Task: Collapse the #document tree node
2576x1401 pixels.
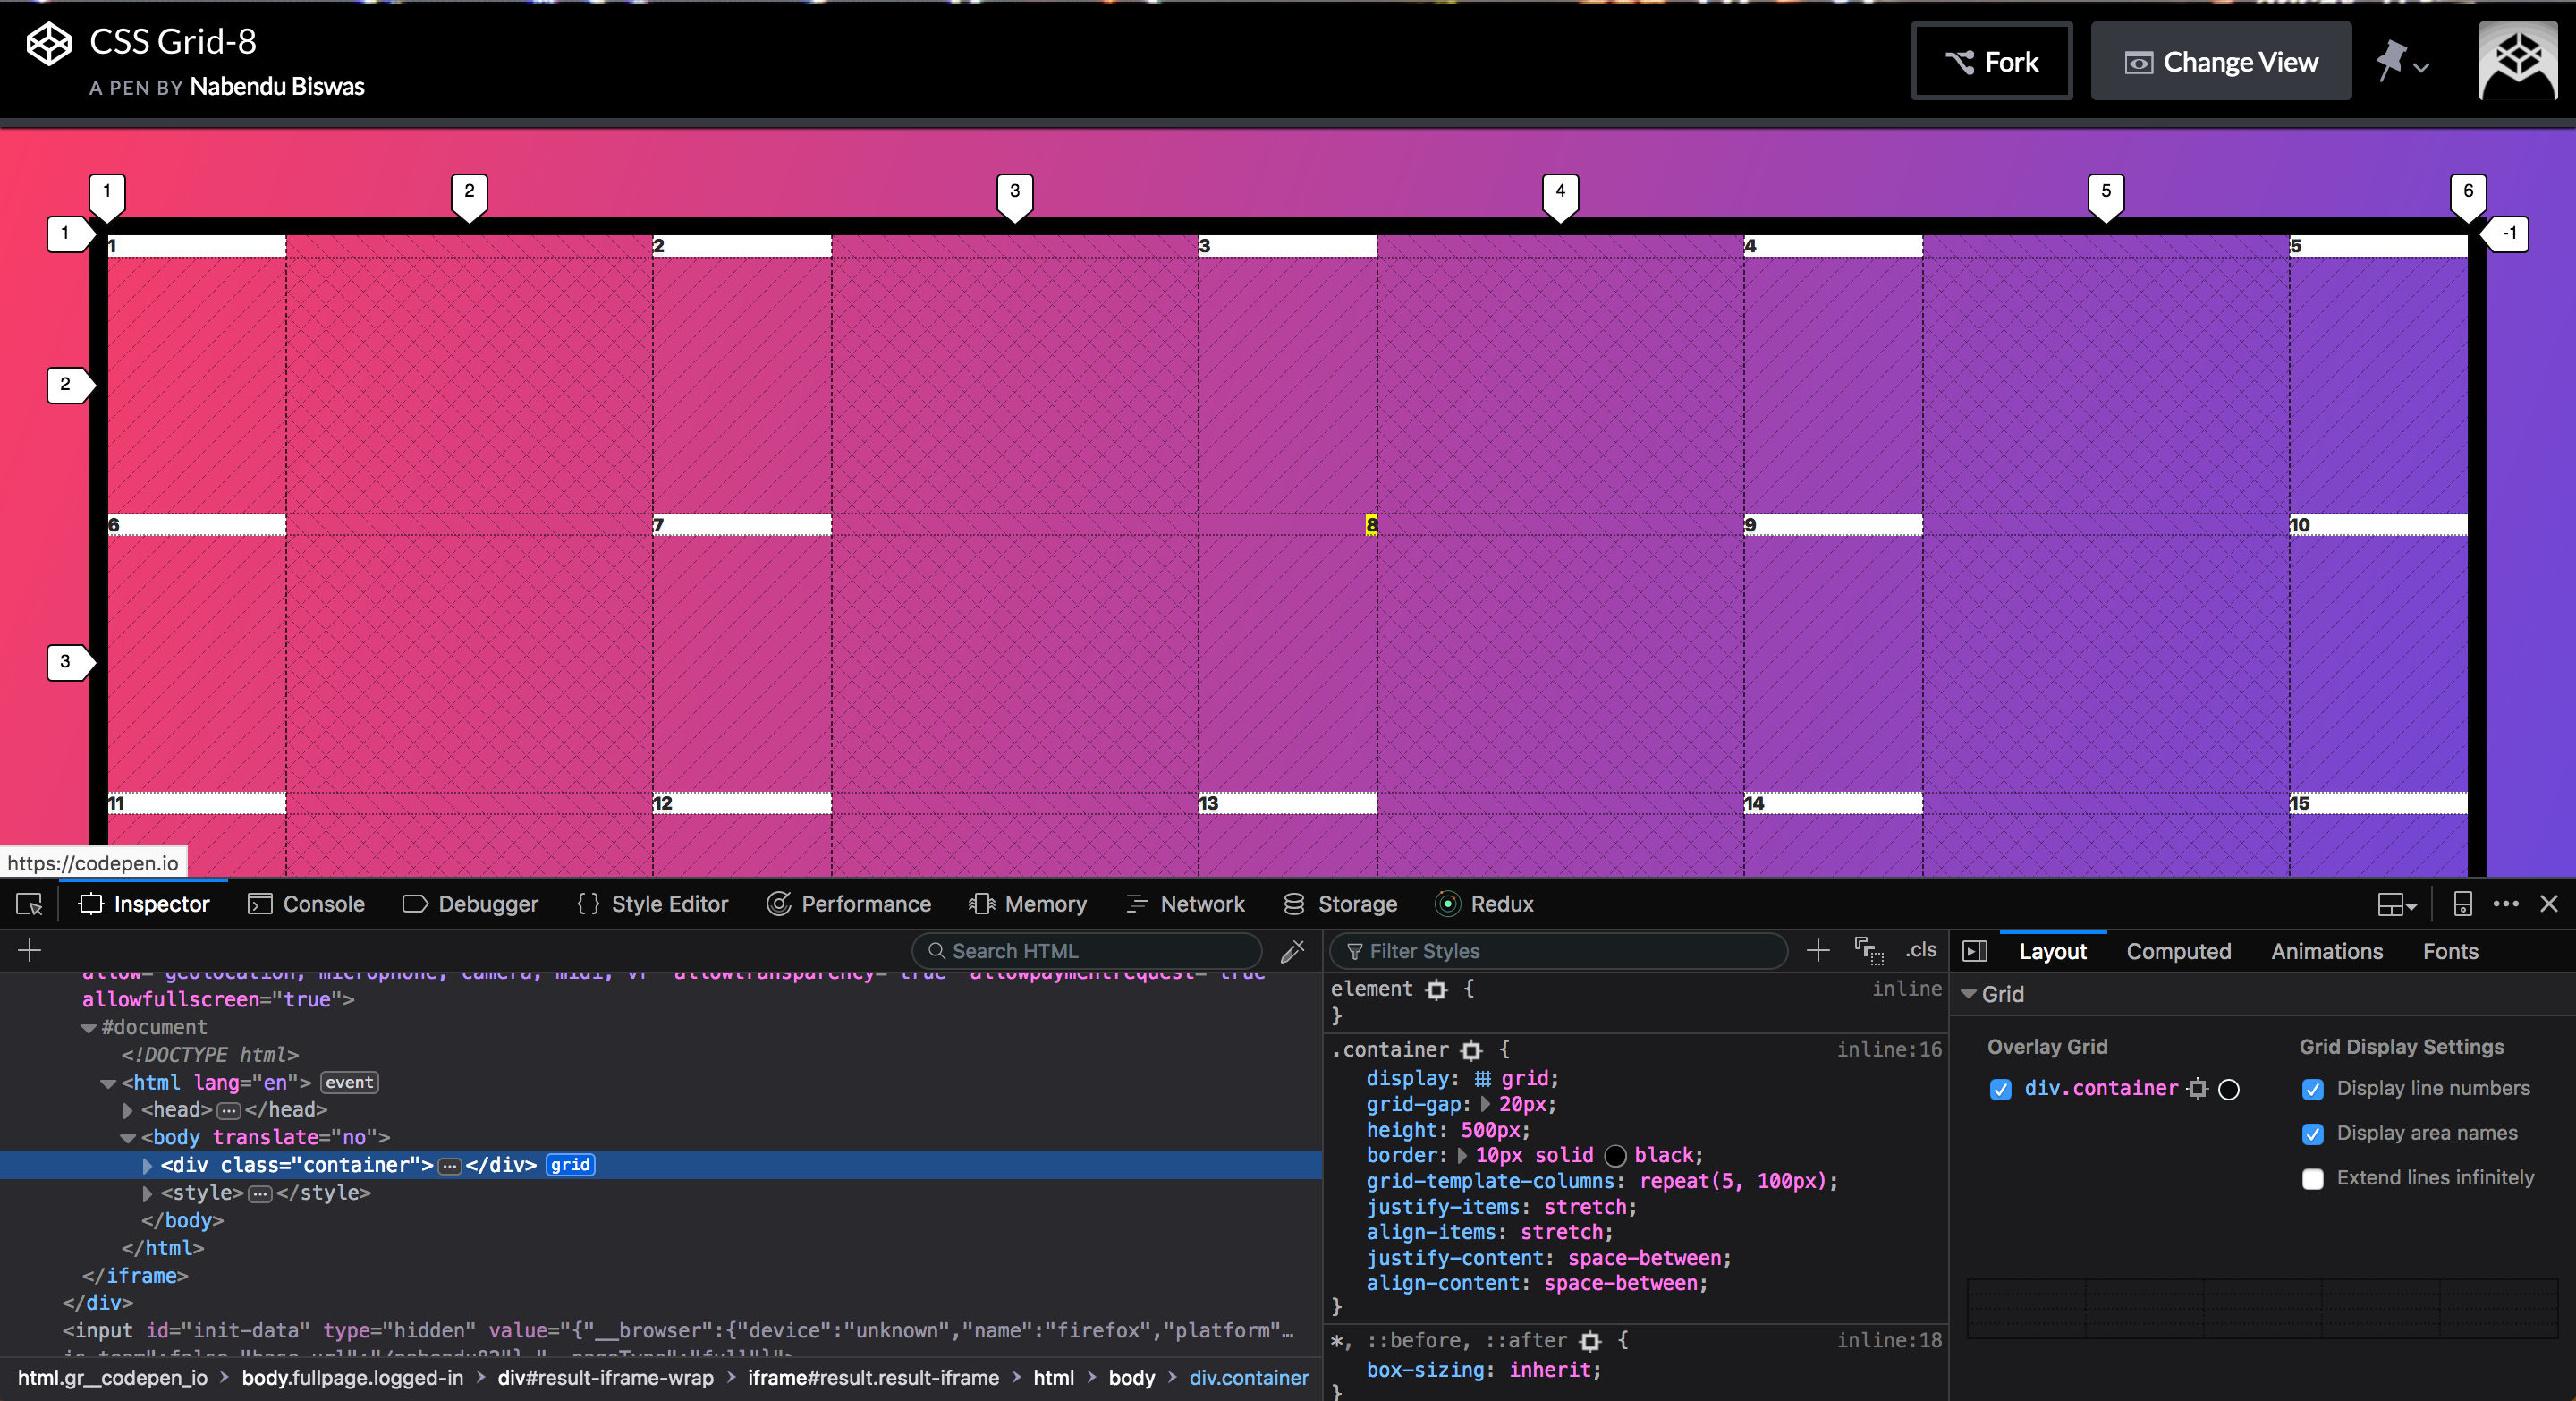Action: (x=89, y=1028)
